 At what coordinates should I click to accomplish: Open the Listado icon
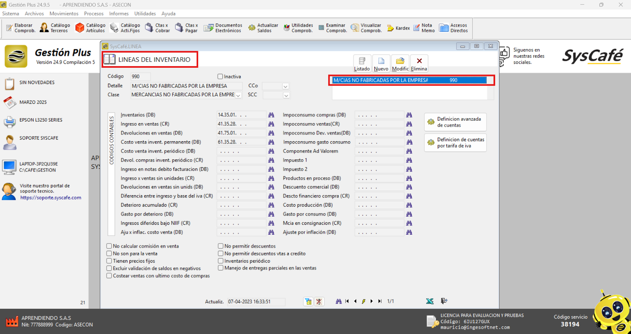(x=362, y=63)
